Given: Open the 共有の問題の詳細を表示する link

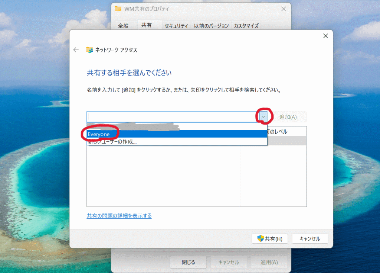Looking at the screenshot, I should tap(119, 216).
